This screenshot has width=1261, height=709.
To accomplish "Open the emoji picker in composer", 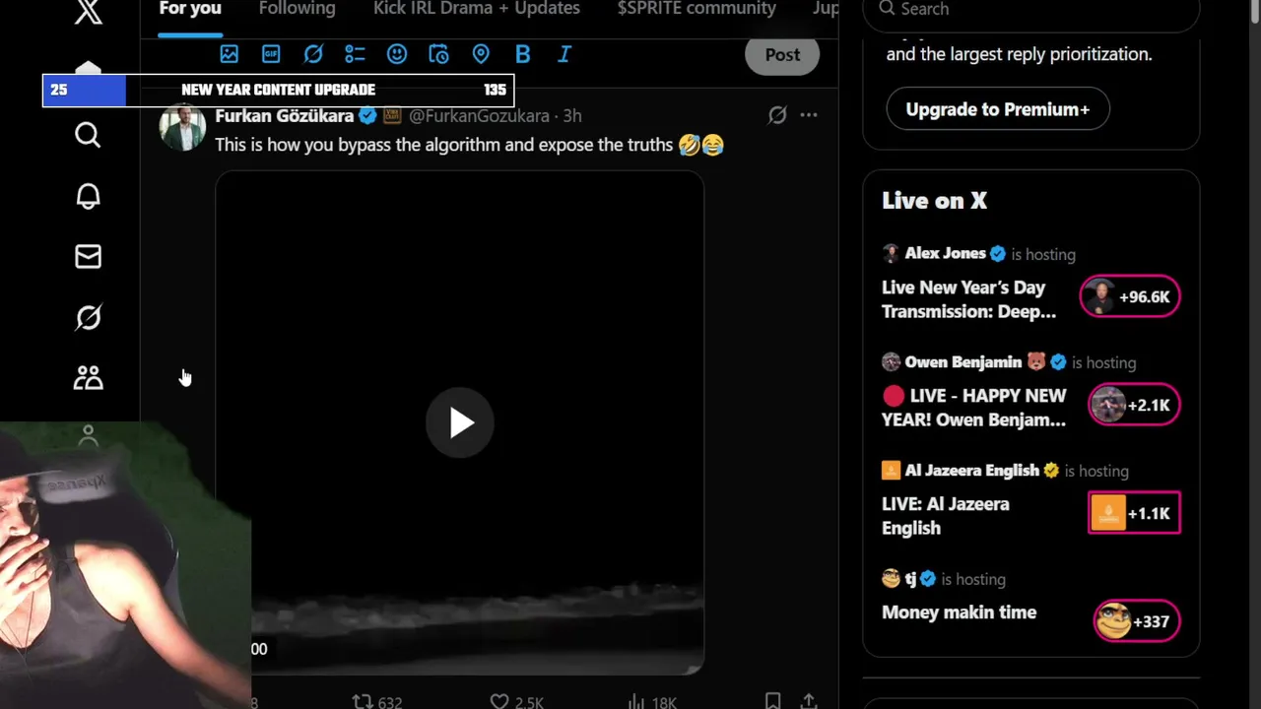I will click(397, 54).
